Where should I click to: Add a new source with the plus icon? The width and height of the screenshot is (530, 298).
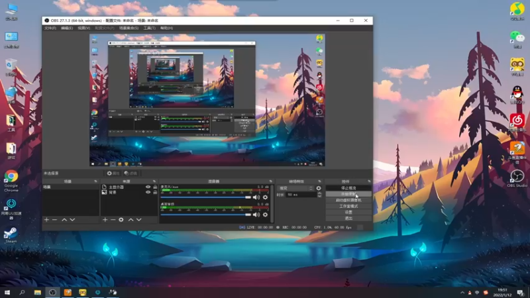105,220
